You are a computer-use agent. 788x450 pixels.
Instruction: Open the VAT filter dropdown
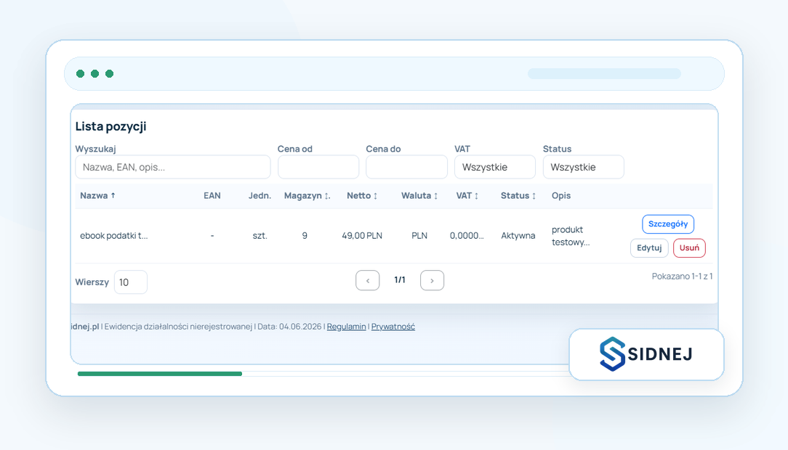tap(495, 167)
